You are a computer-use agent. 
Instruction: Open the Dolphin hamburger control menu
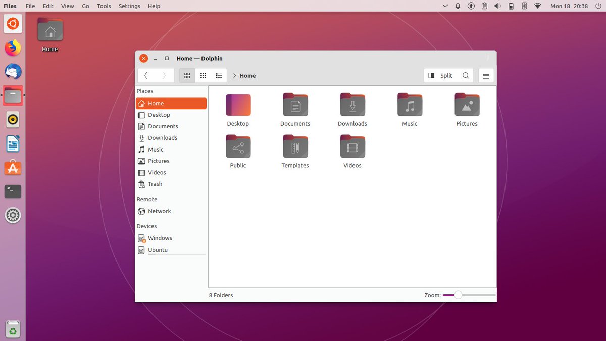click(x=486, y=75)
